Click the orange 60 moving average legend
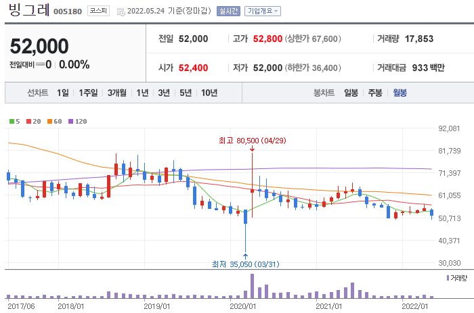The width and height of the screenshot is (474, 313). click(54, 121)
